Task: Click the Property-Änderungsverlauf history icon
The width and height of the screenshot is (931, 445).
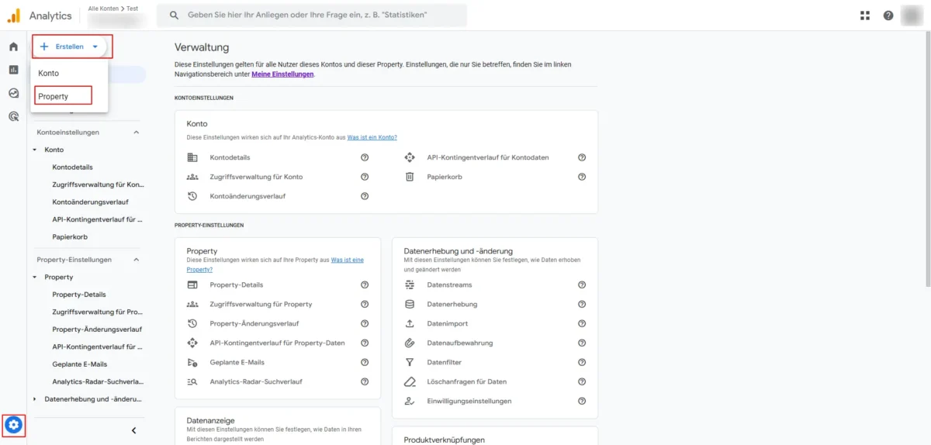Action: 192,323
